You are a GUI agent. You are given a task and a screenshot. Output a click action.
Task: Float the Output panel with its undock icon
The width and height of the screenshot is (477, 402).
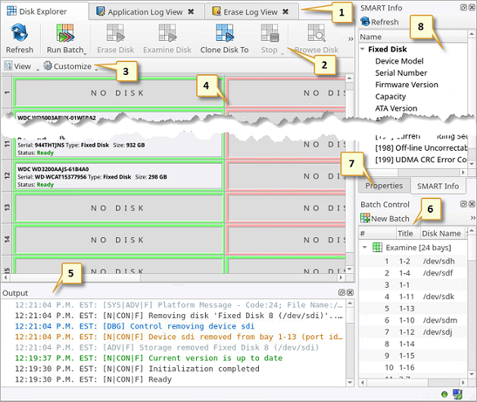click(341, 292)
